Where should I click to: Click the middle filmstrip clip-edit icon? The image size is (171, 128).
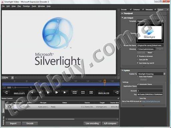tap(83, 92)
